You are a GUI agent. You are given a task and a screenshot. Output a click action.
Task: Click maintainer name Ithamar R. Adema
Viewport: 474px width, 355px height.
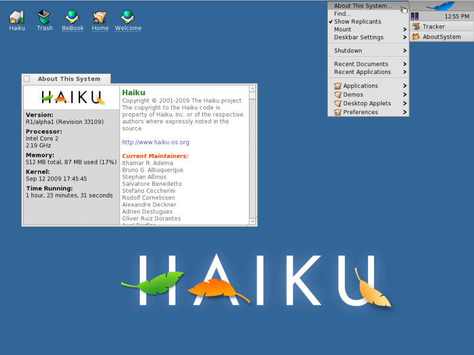(x=148, y=163)
